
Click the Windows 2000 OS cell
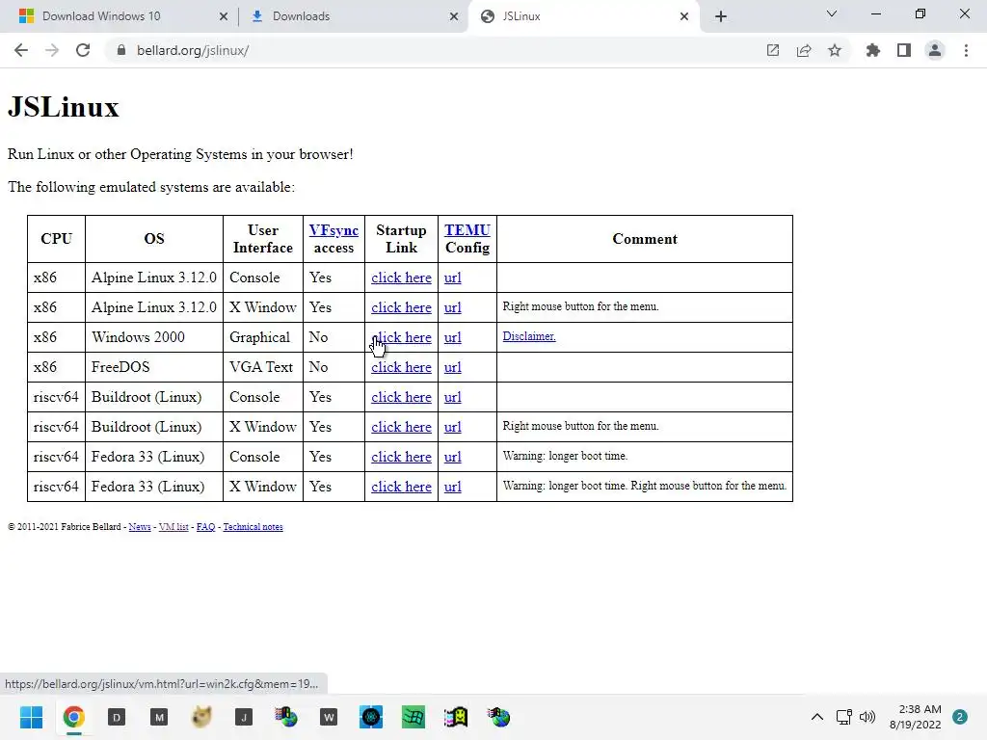point(154,337)
